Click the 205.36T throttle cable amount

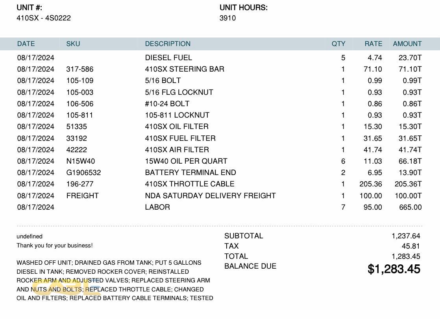tap(408, 184)
